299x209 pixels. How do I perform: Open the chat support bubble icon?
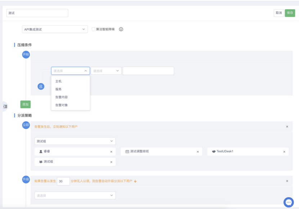pyautogui.click(x=289, y=202)
